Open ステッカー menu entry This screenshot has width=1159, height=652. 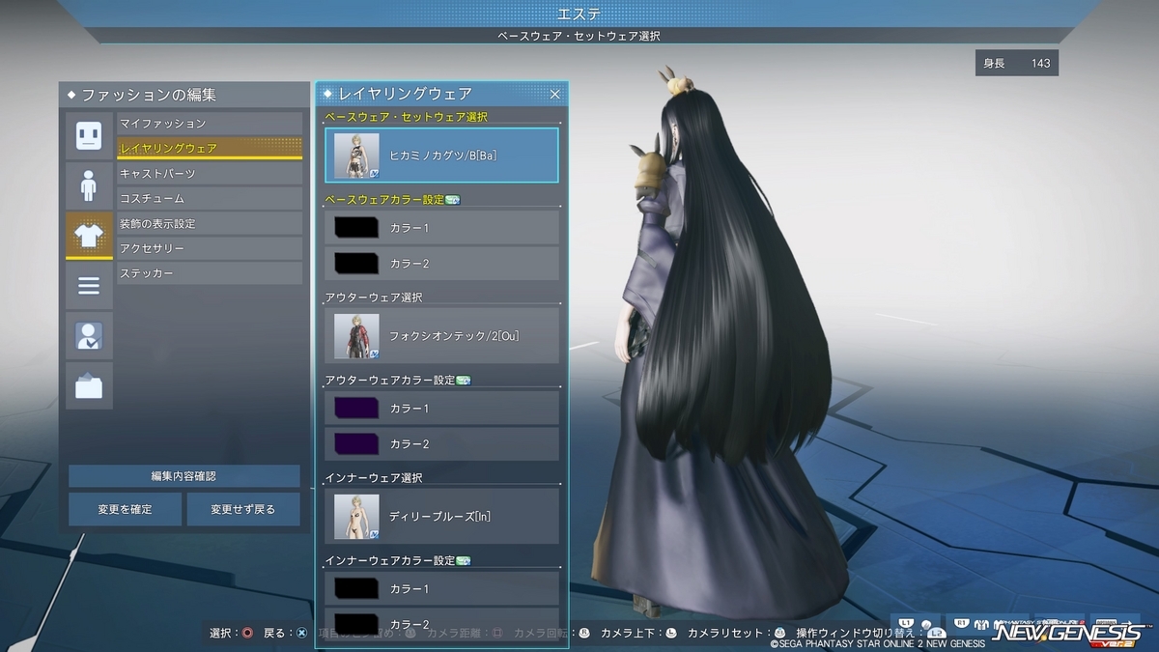[x=210, y=274]
